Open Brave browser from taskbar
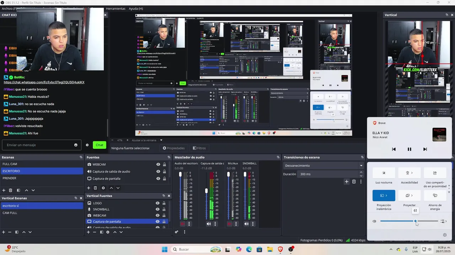Screen dimensions: 455x255 280,249
